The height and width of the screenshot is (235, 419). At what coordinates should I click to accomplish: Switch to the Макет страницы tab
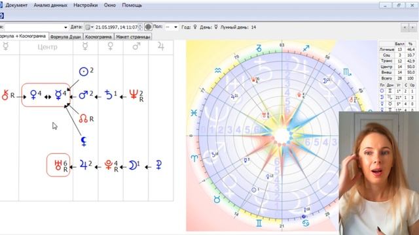point(133,37)
